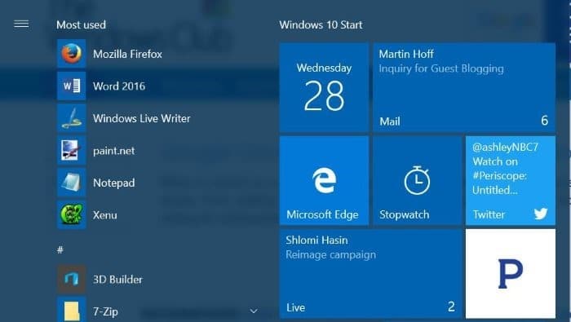Click the Twitter bird icon

click(541, 214)
